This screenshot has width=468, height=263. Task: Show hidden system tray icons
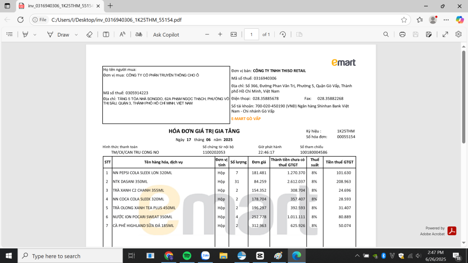357,256
